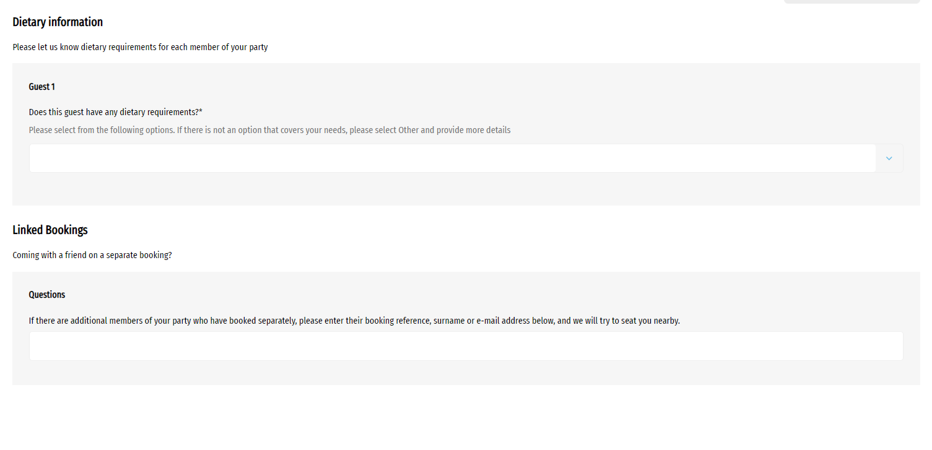932x450 pixels.
Task: Click "Does this guest have any dietary requirements?" label
Action: coord(113,112)
